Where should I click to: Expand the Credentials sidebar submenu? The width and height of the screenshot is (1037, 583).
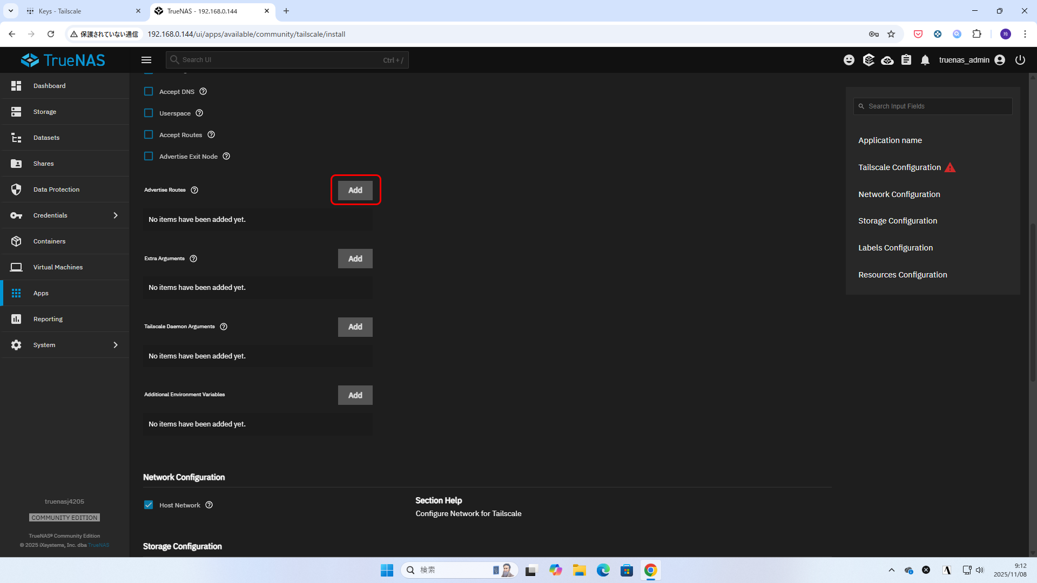[x=115, y=215]
